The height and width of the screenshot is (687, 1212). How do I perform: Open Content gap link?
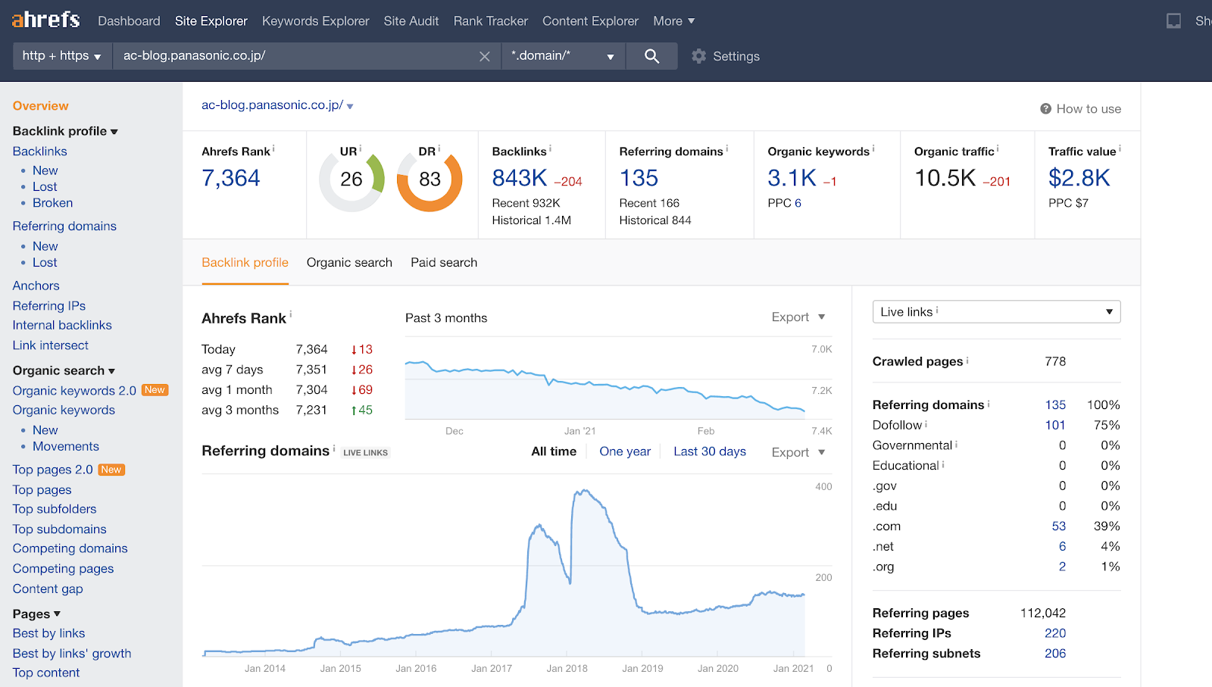click(x=48, y=589)
